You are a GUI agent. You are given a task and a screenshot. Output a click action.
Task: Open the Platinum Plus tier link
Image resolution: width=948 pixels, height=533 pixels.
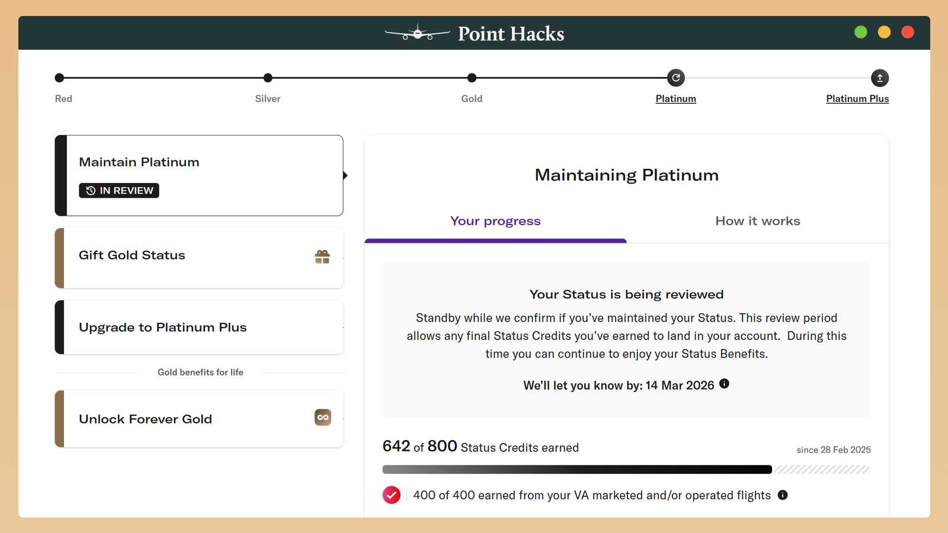pyautogui.click(x=857, y=99)
